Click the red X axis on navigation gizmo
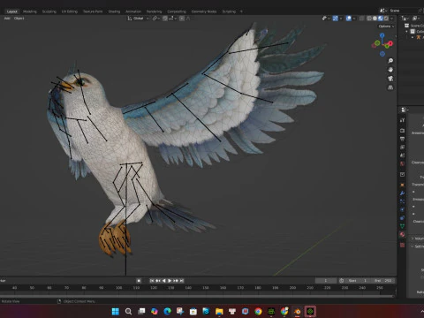 [x=390, y=43]
